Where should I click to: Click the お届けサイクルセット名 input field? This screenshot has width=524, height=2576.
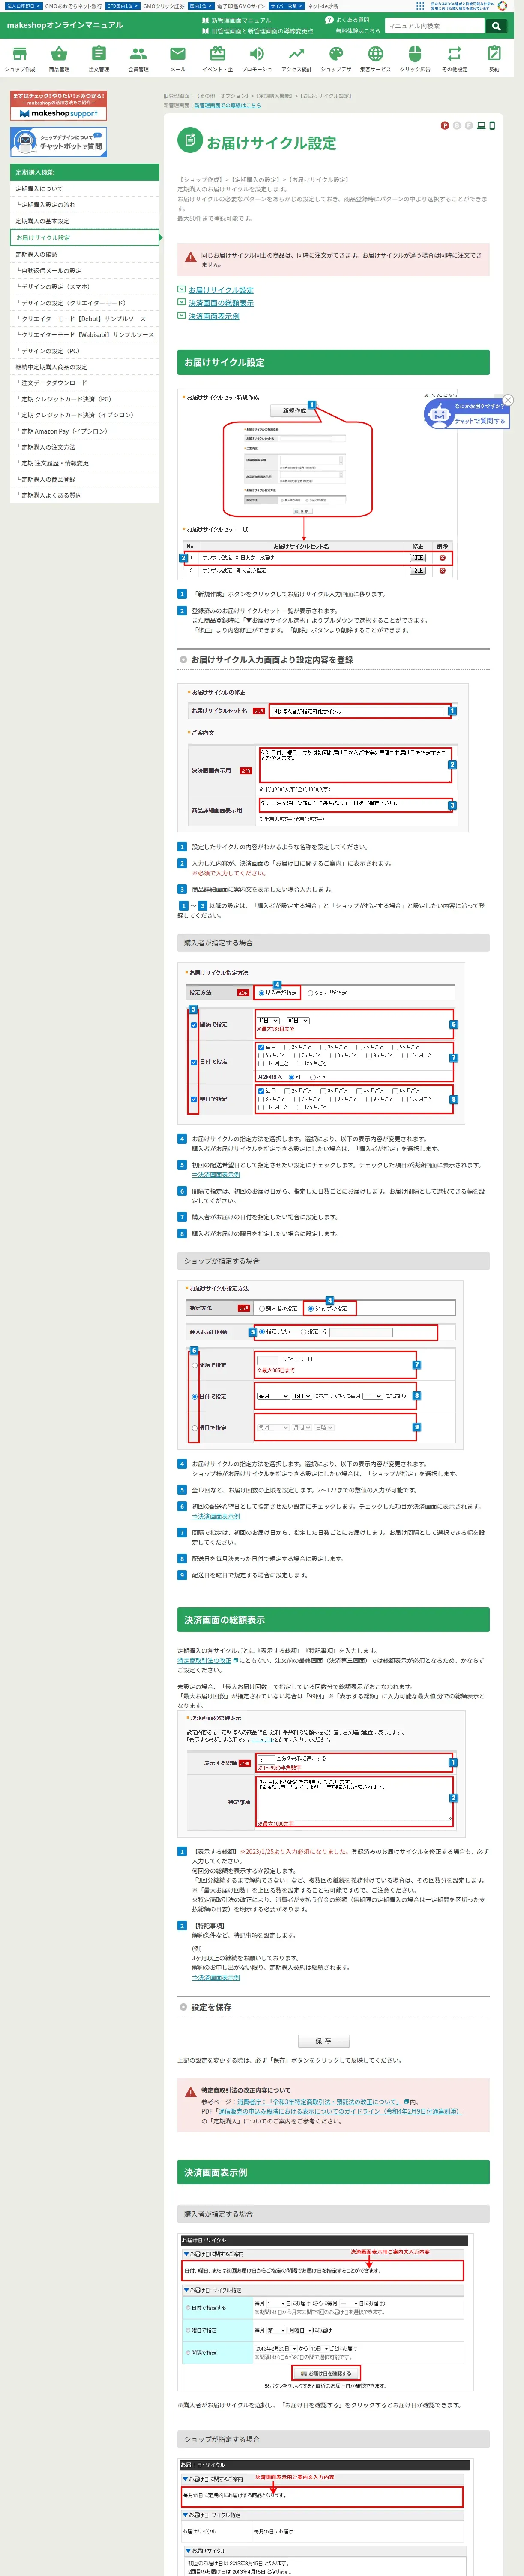click(x=357, y=711)
